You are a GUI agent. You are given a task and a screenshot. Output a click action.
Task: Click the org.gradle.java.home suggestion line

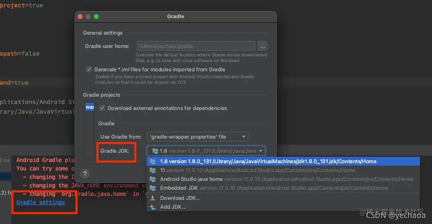84,194
